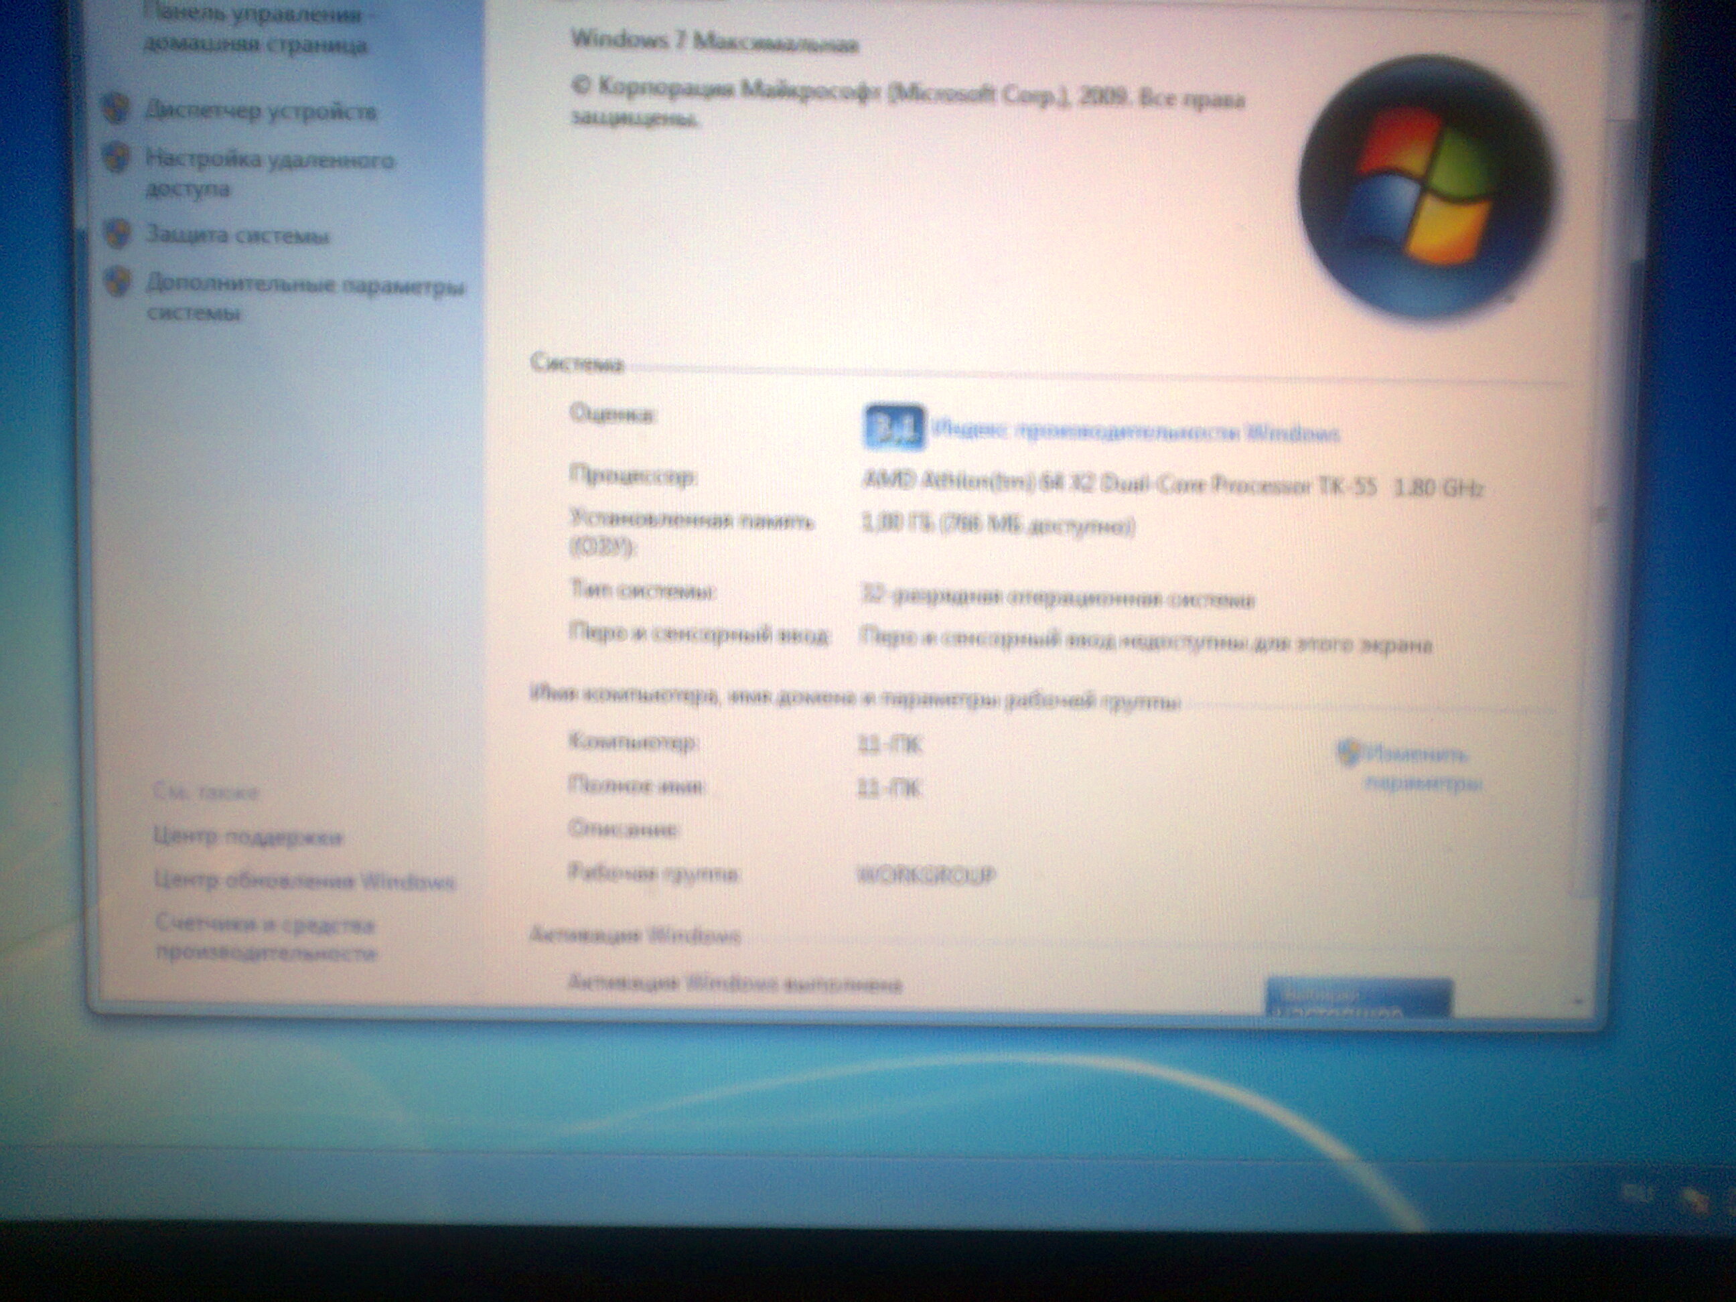Select computer name 11-ПК beside Компьютер
The image size is (1736, 1302).
point(890,743)
